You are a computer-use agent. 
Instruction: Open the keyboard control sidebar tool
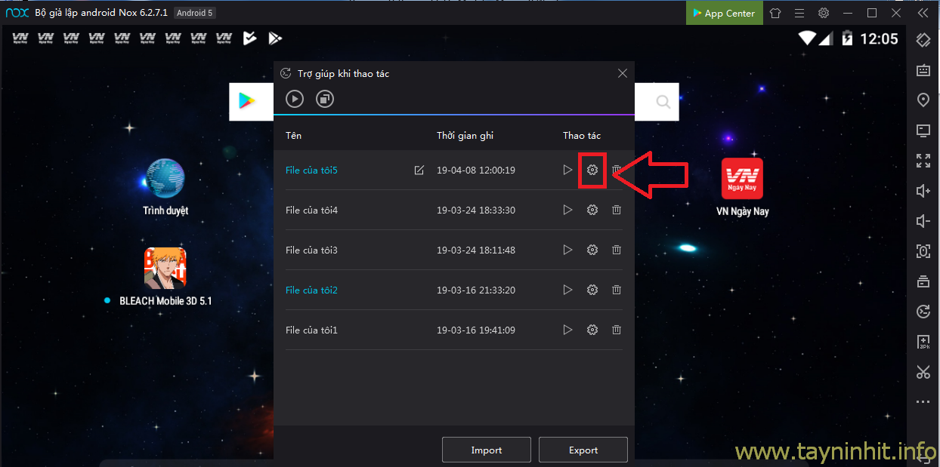[x=923, y=70]
